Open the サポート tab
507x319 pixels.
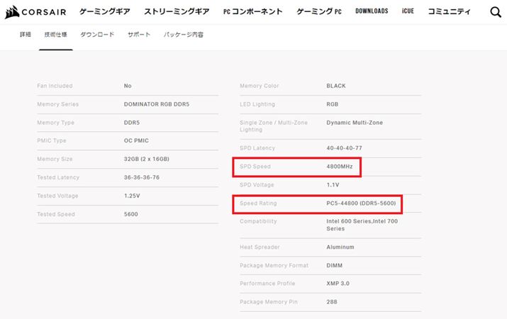139,35
